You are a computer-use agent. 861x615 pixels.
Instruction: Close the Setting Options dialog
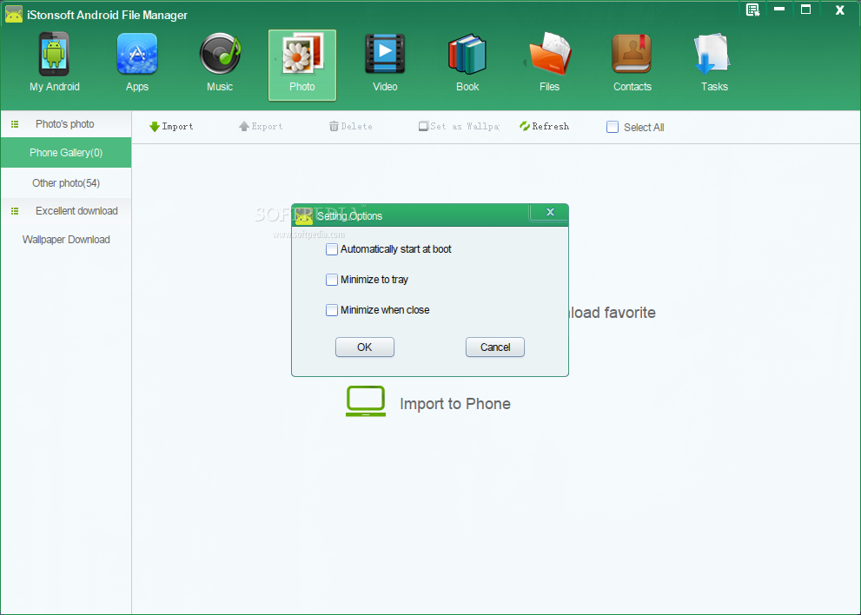tap(550, 212)
